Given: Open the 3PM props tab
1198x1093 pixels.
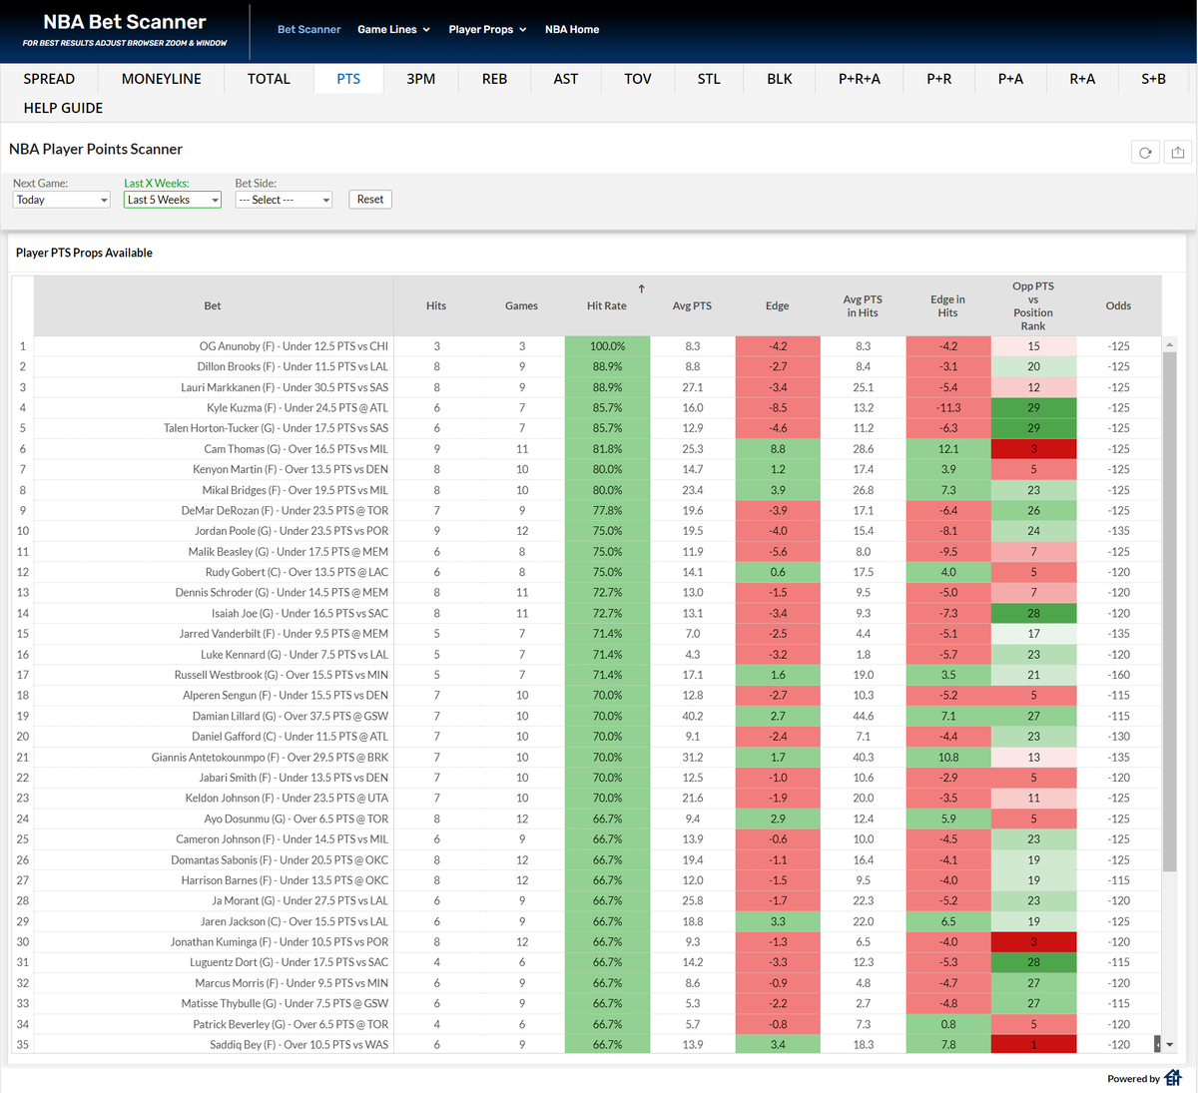Looking at the screenshot, I should coord(420,78).
